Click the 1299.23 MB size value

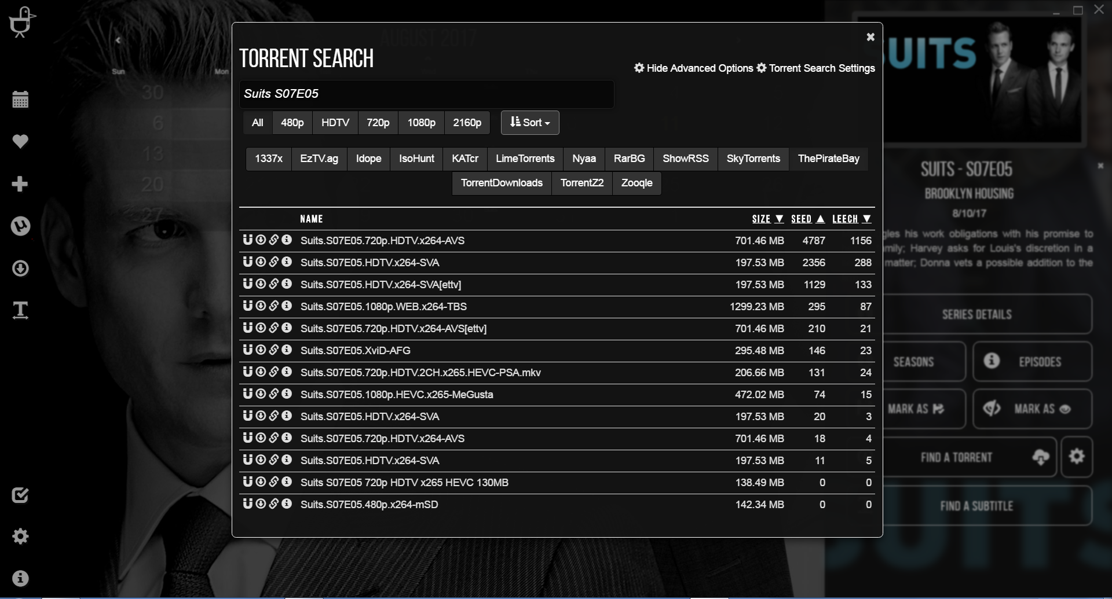757,307
